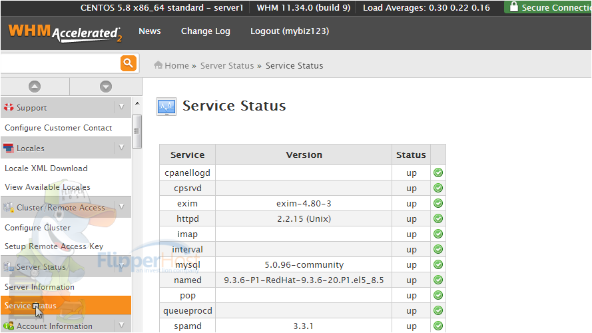Click the green check for httpd
Screen dimensions: 592x333
(438, 218)
